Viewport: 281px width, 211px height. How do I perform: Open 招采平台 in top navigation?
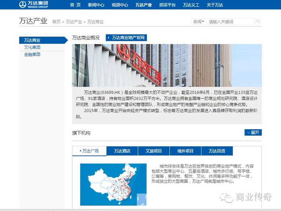(167, 5)
